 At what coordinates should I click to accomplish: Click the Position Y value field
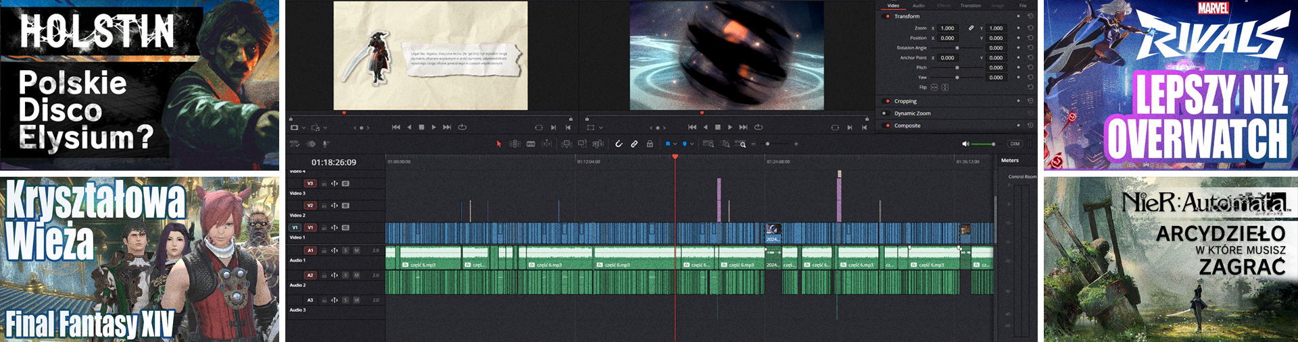(997, 38)
